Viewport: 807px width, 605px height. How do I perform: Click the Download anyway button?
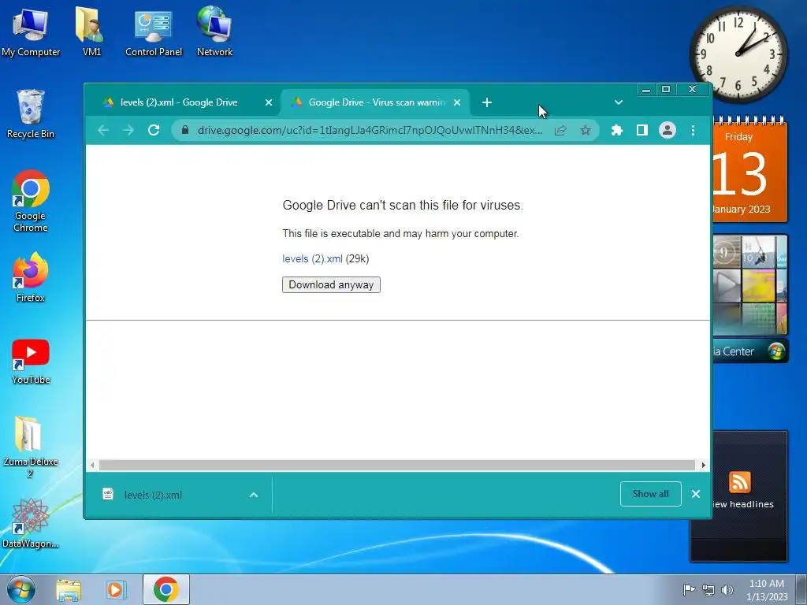pos(331,284)
